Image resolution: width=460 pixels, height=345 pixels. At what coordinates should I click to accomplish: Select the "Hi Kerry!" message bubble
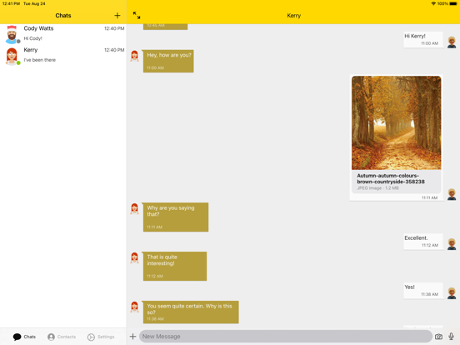423,39
